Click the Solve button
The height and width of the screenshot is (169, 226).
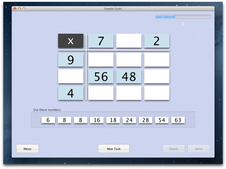click(199, 149)
